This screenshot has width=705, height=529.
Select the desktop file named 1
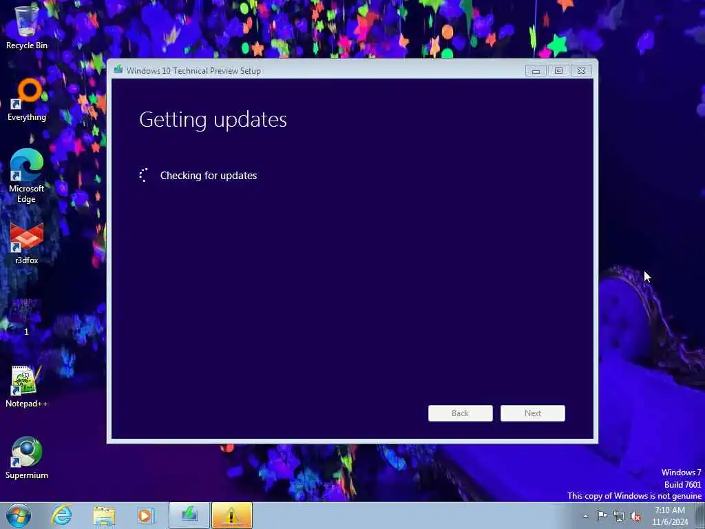pyautogui.click(x=26, y=317)
